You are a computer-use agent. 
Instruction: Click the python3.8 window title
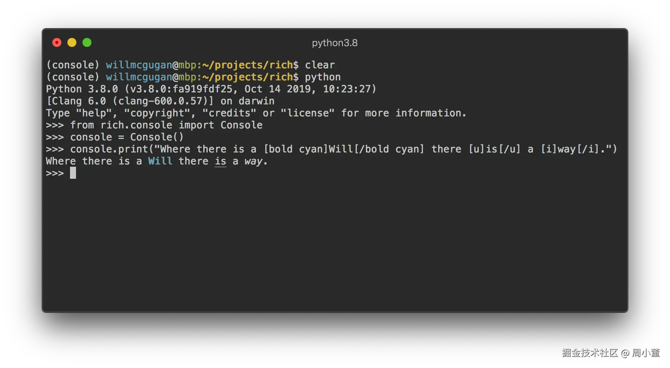(x=335, y=43)
